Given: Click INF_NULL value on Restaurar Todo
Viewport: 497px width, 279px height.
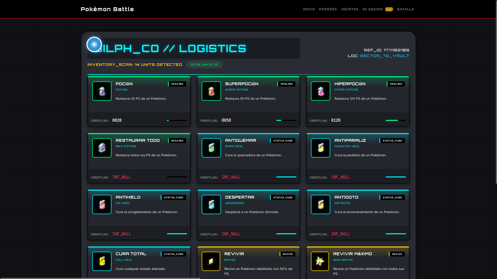Looking at the screenshot, I should (121, 177).
